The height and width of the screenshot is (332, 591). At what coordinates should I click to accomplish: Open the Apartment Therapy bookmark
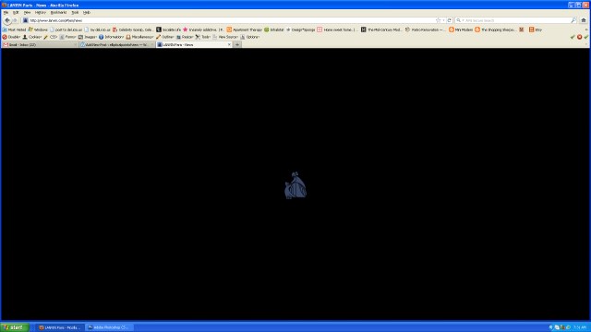[x=244, y=30]
